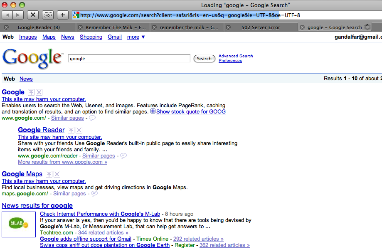Click harm warning under Google Maps result
Viewport: 382px width, 249px height.
(x=44, y=181)
